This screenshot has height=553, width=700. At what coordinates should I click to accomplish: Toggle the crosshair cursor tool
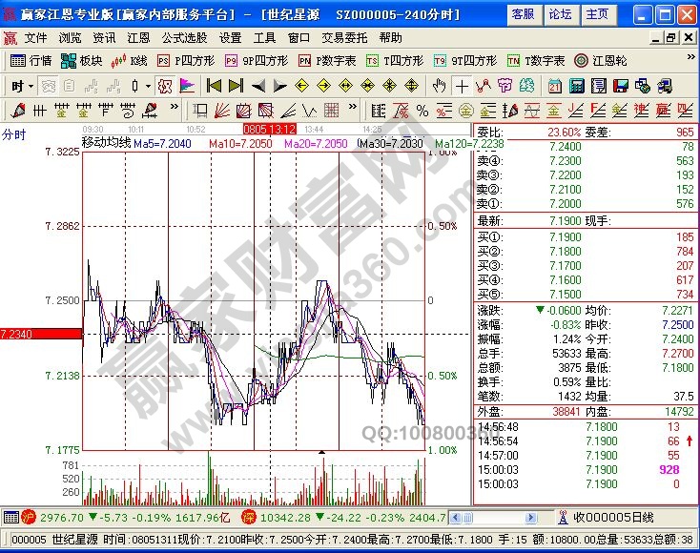462,86
